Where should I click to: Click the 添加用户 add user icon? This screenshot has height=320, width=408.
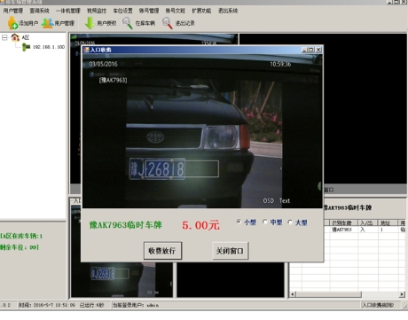click(12, 23)
